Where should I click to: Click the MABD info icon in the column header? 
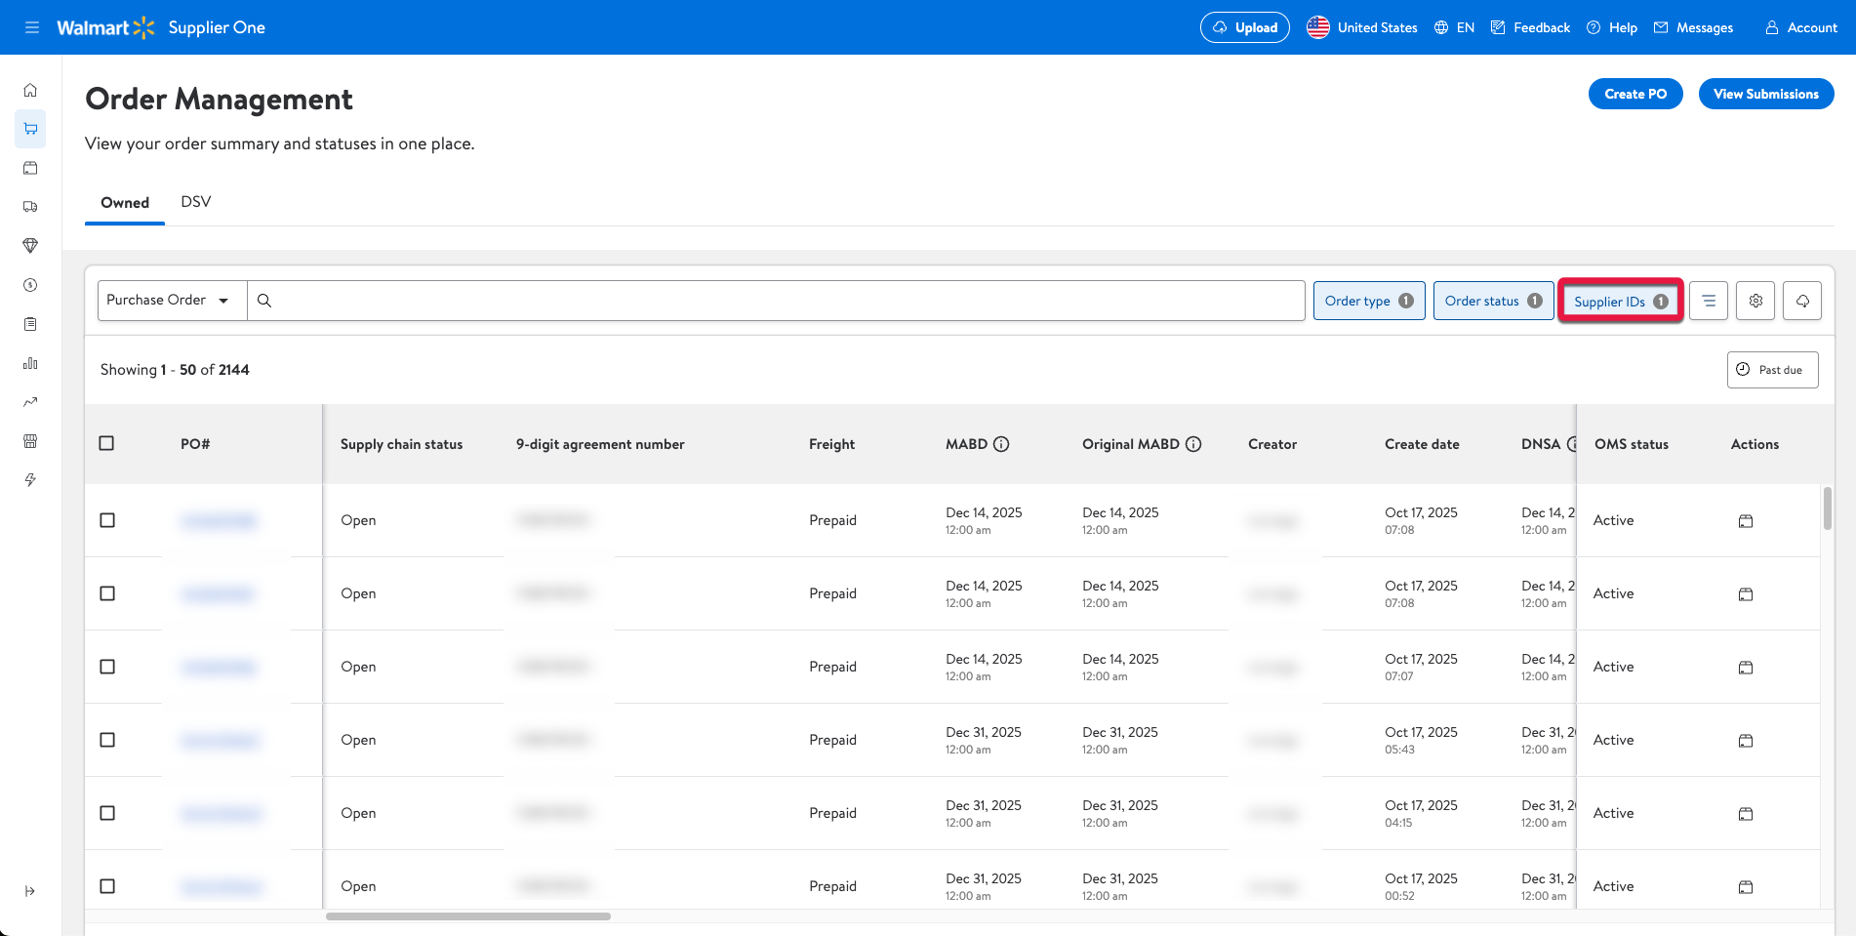click(x=1001, y=444)
